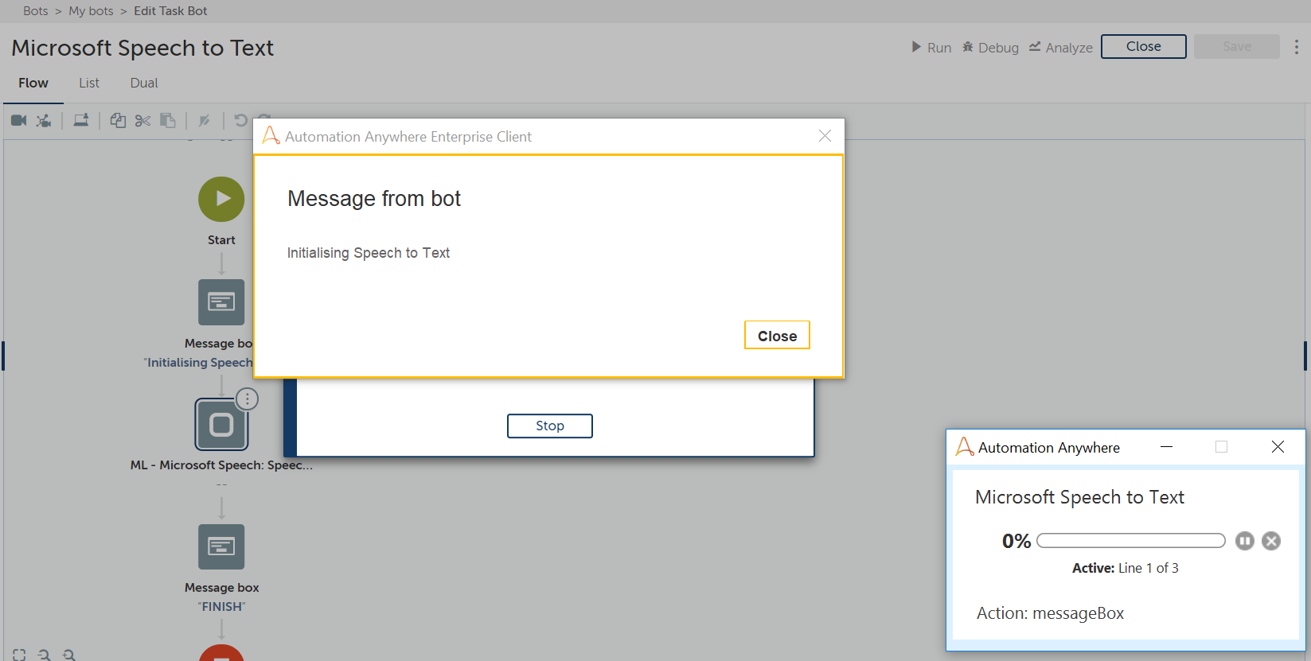Click the 'ML - Microsoft Speech' node label
The width and height of the screenshot is (1311, 661).
click(221, 465)
